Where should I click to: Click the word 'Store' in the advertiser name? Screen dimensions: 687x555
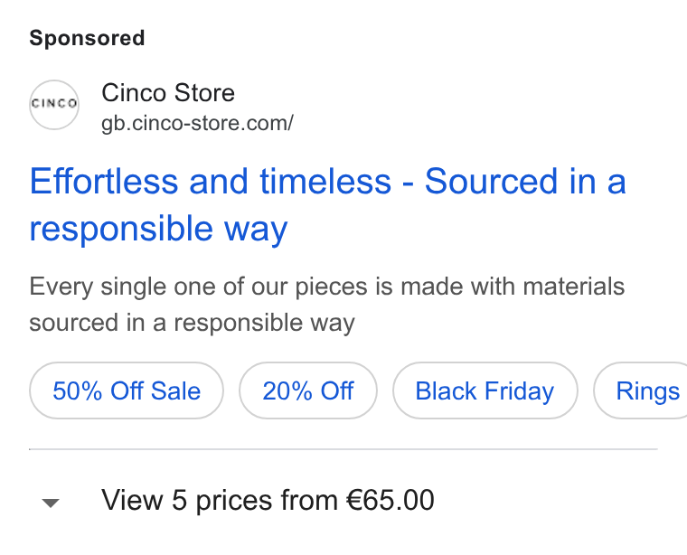[204, 93]
